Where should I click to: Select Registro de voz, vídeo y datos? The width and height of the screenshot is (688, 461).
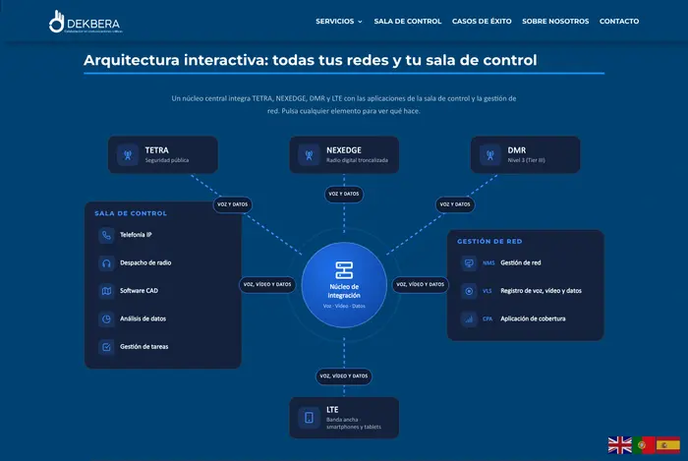coord(541,290)
